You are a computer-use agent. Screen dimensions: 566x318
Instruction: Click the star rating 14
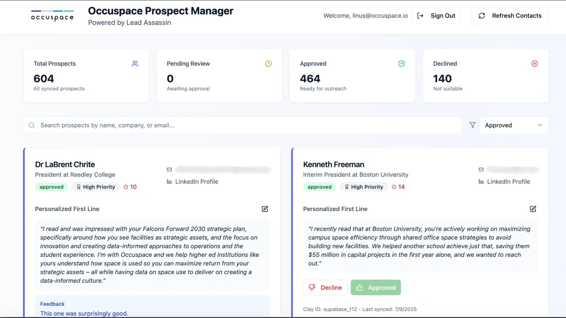tap(398, 187)
